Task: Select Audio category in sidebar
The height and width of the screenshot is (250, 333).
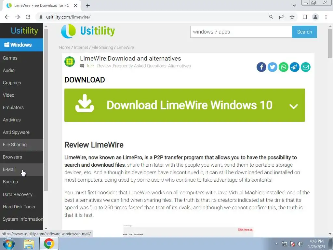Action: click(21, 70)
